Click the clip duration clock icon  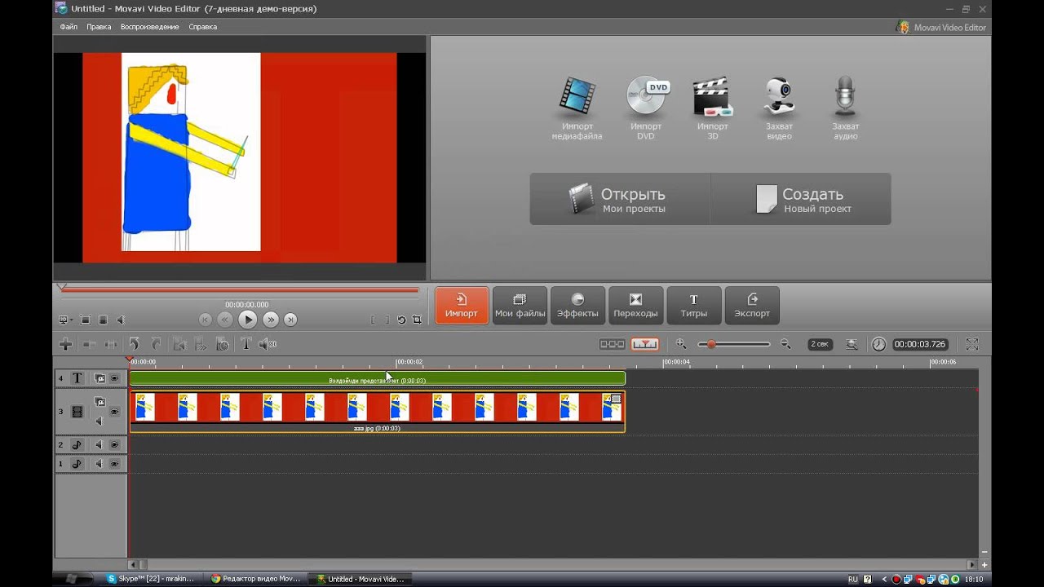pos(223,345)
